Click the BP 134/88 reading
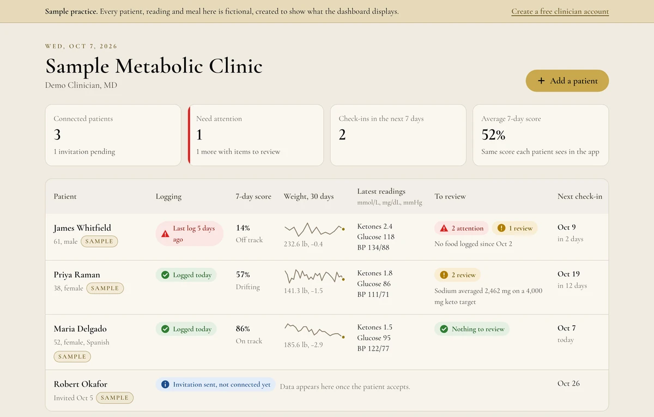The height and width of the screenshot is (417, 654). [373, 248]
